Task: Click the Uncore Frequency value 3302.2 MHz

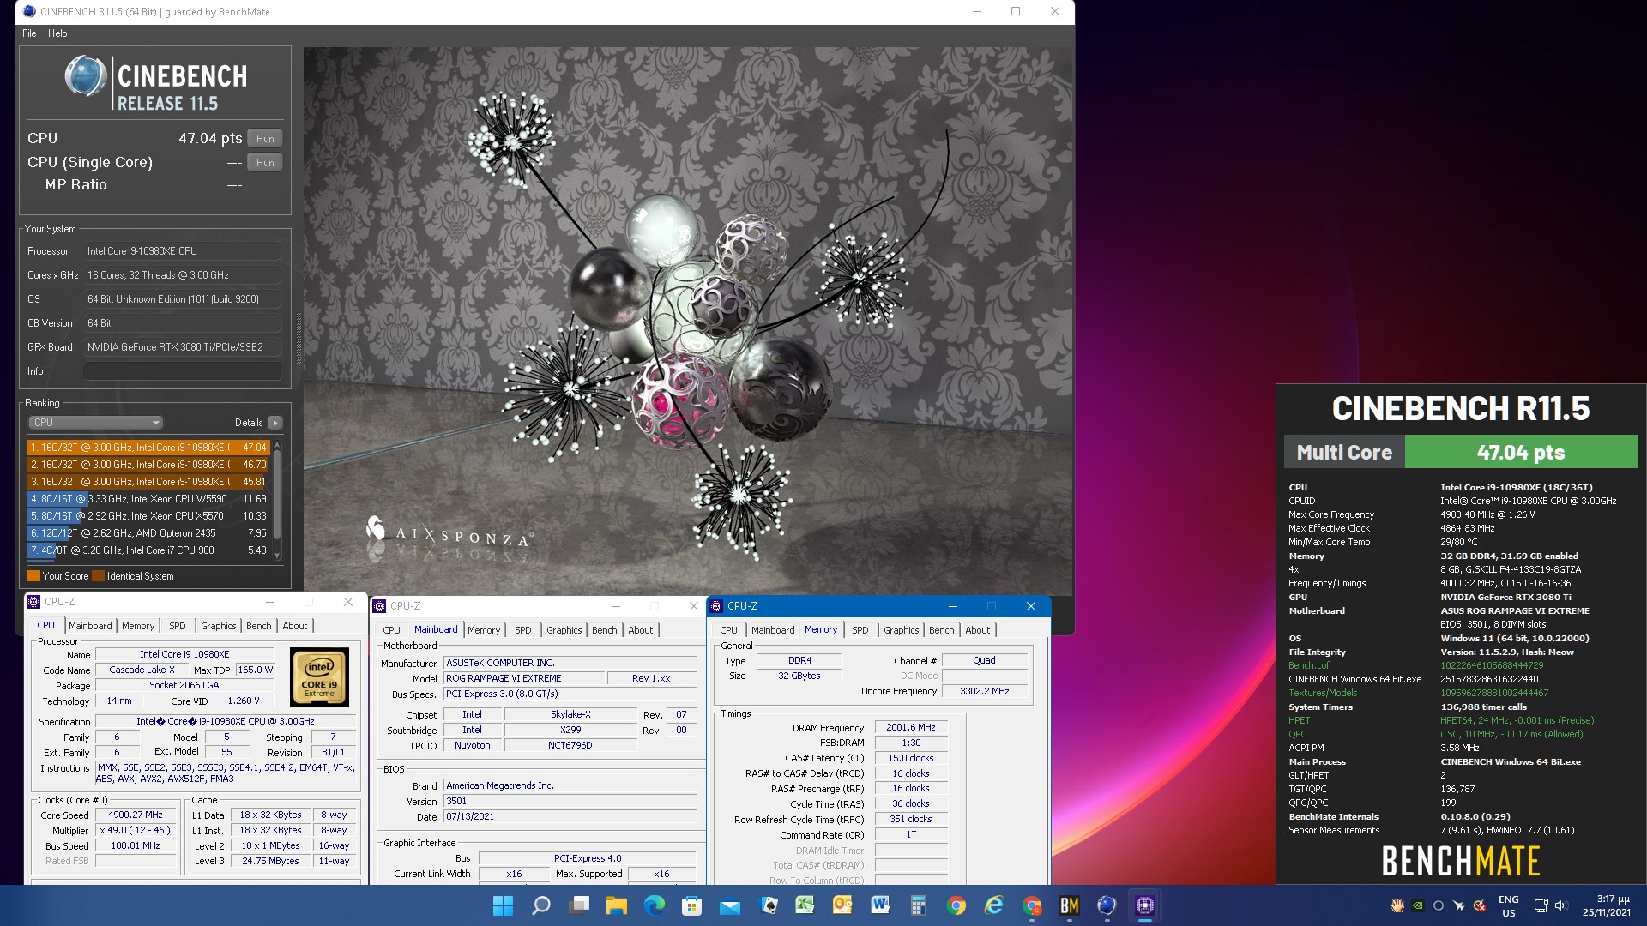Action: pos(984,691)
